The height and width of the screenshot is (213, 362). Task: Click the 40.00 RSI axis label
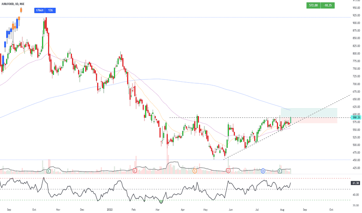pos(356,195)
